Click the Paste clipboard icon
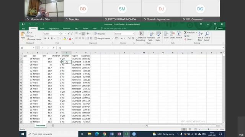The image size is (245, 137). tap(23, 34)
